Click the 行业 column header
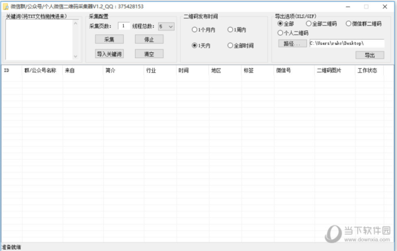Viewport: 397px width, 251px height. coord(160,71)
